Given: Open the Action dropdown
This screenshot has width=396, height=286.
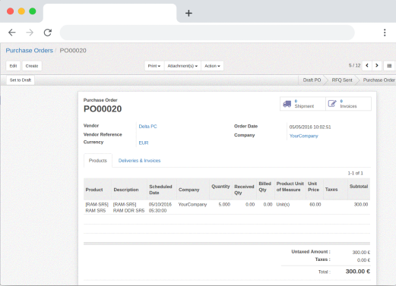Looking at the screenshot, I should pos(212,66).
